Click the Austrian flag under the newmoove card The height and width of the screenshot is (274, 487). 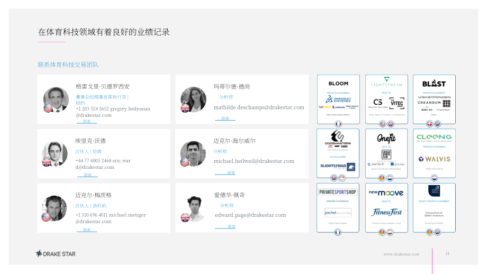point(390,232)
